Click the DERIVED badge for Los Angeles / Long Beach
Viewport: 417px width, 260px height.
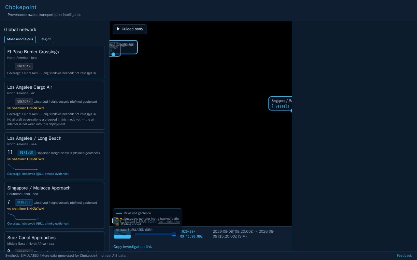pos(26,153)
